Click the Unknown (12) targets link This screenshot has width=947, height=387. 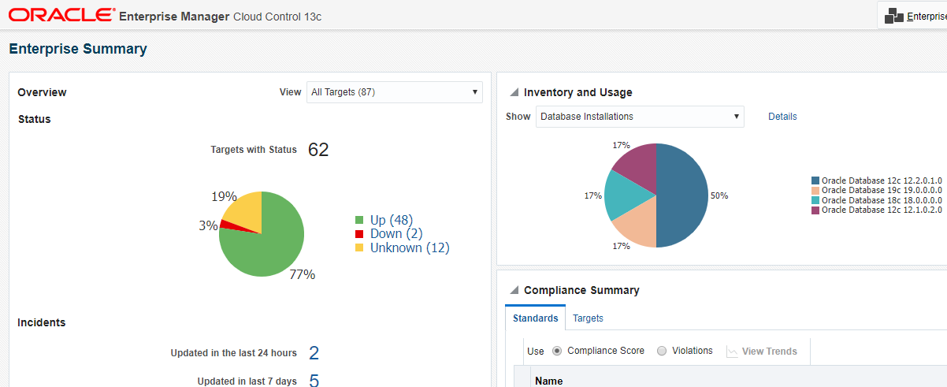410,248
